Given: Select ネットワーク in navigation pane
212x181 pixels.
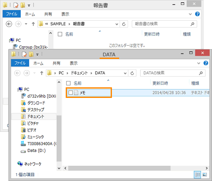Looking at the screenshot, I should 33,164.
